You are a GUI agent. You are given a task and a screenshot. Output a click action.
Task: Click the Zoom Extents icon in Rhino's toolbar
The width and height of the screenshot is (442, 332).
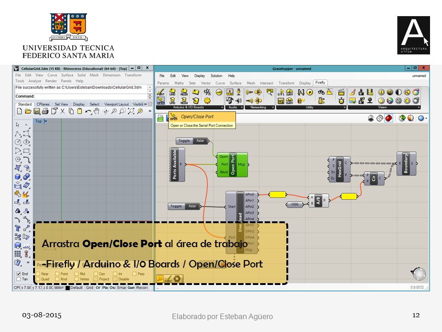click(x=131, y=111)
